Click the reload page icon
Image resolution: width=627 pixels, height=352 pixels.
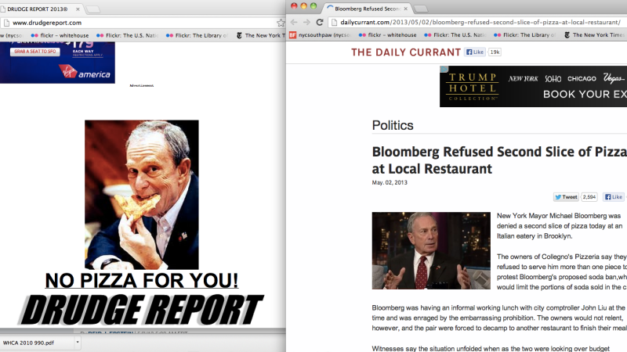[x=320, y=23]
